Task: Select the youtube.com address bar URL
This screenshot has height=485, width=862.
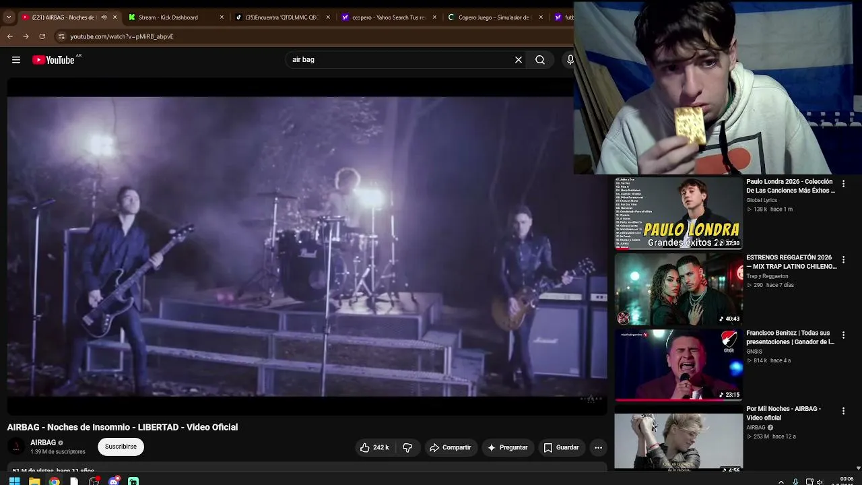Action: click(122, 36)
